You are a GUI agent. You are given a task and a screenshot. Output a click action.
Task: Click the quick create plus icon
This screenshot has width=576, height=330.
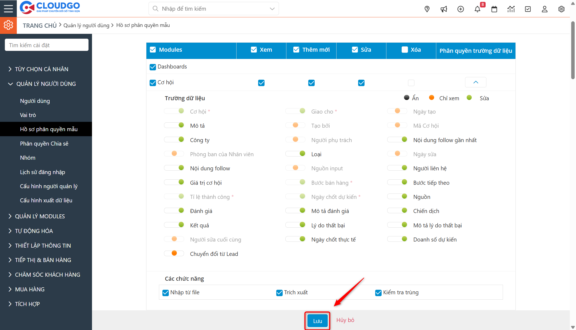point(461,9)
